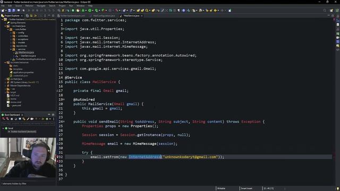Switch to the MailConfiguration.java editor tab
Screen dimensions: 340x191
103,15
